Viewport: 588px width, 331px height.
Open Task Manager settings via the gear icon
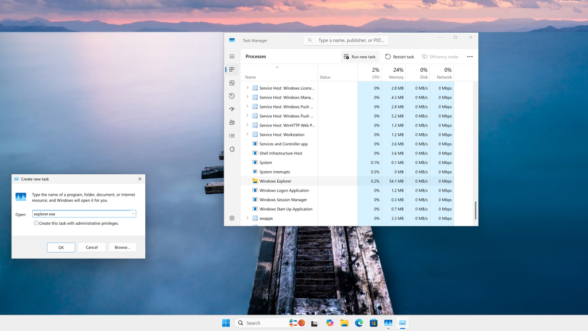[x=231, y=218]
